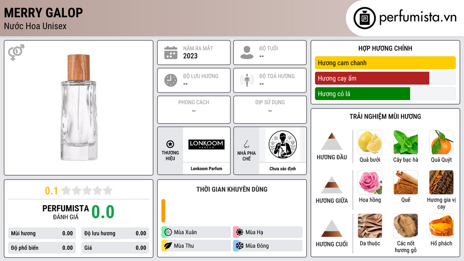Click the Mùa Thu leaf icon
The image size is (464, 261).
click(x=168, y=246)
